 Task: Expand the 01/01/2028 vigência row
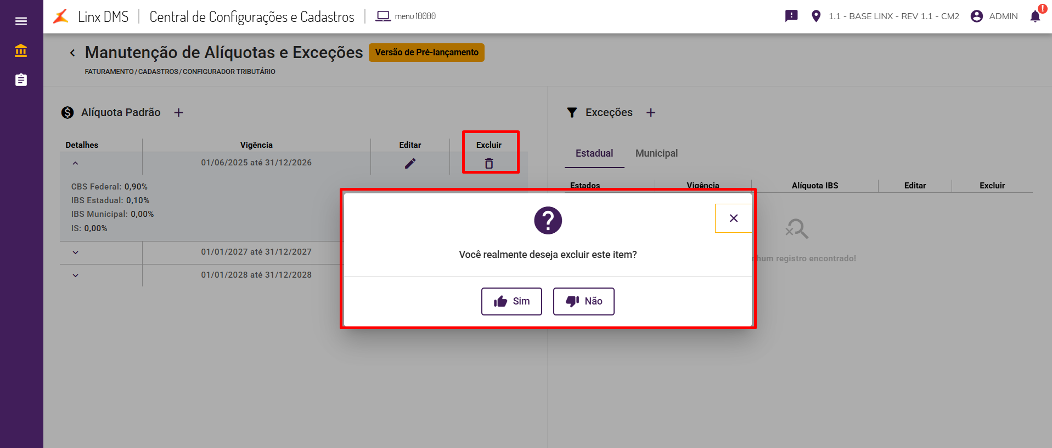pyautogui.click(x=75, y=275)
